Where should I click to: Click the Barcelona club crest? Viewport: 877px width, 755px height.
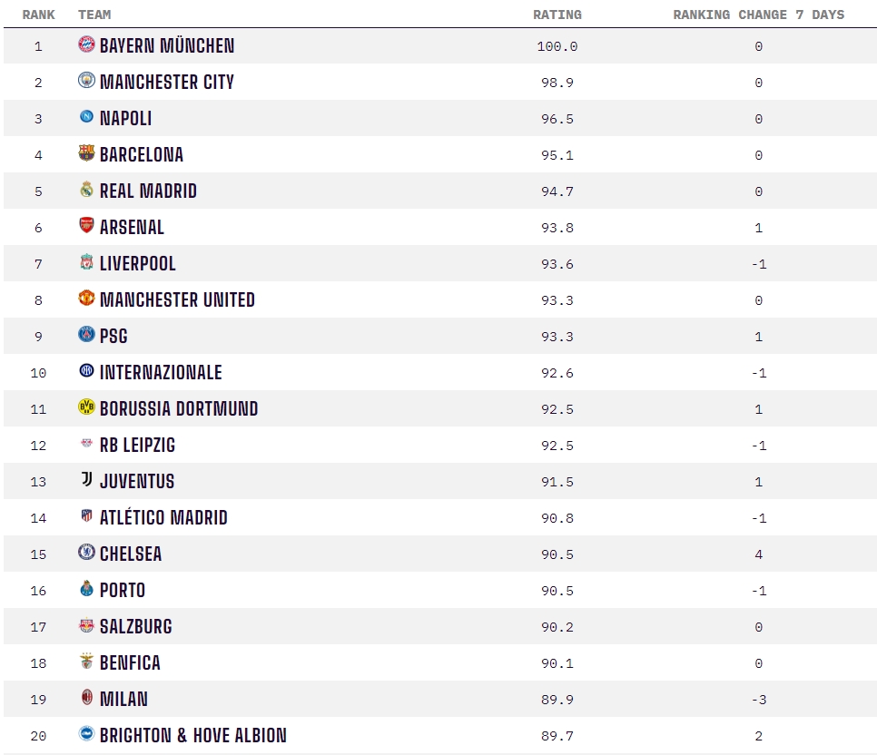[x=86, y=153]
